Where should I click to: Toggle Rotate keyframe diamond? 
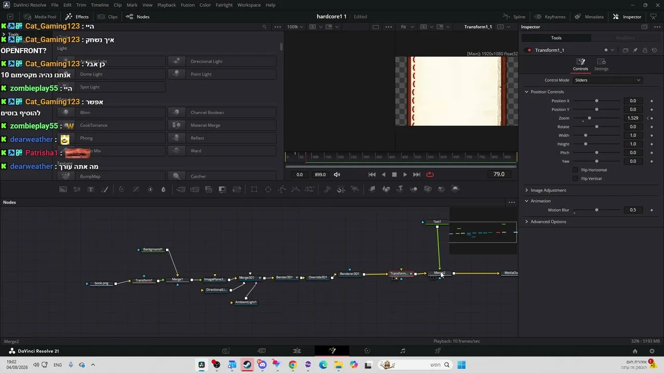click(x=652, y=127)
